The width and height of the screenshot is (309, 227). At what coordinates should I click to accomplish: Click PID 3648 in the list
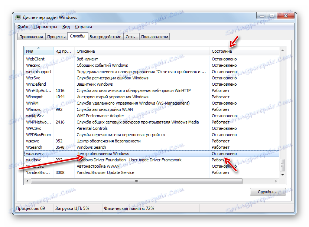pyautogui.click(x=60, y=147)
